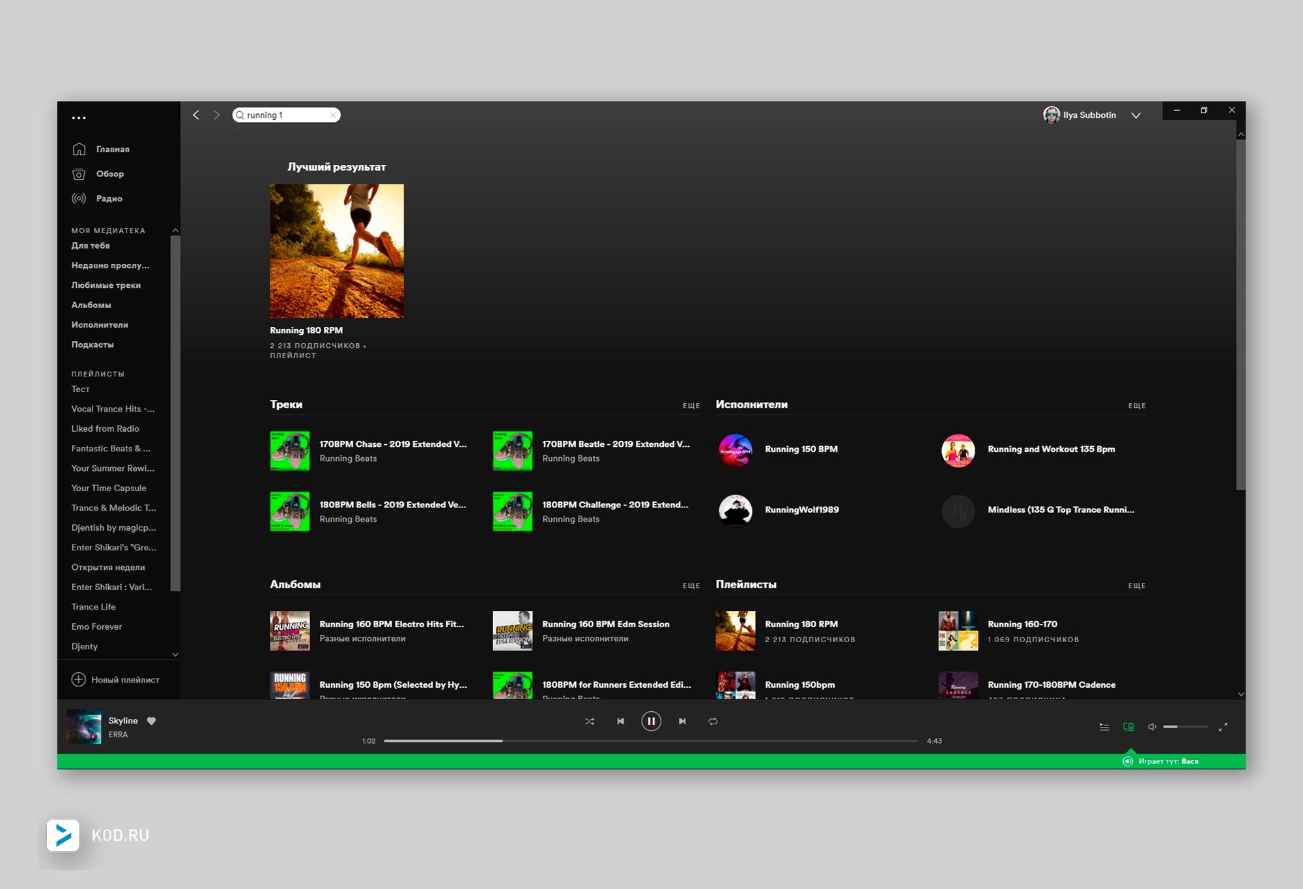The height and width of the screenshot is (889, 1303).
Task: Clear the search field with X
Action: (x=333, y=115)
